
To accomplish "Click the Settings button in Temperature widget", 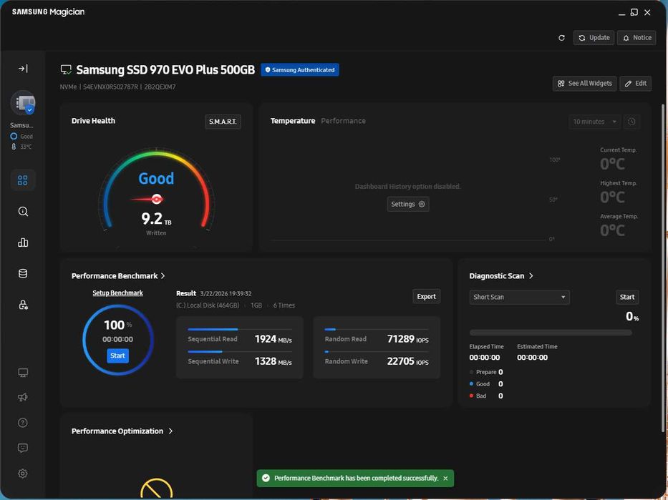I will point(407,205).
